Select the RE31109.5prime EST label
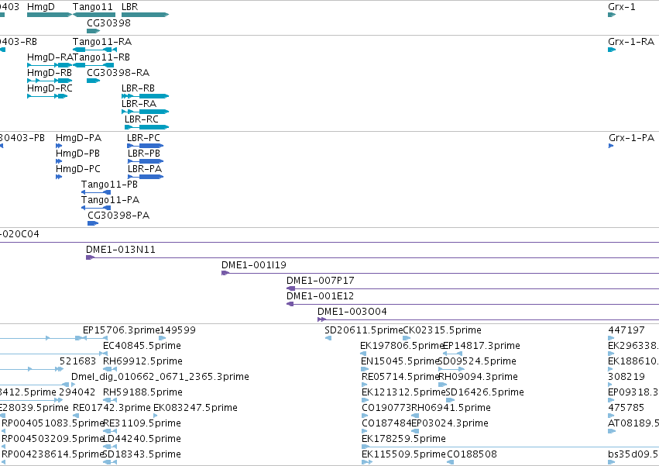The width and height of the screenshot is (659, 466). 142,424
